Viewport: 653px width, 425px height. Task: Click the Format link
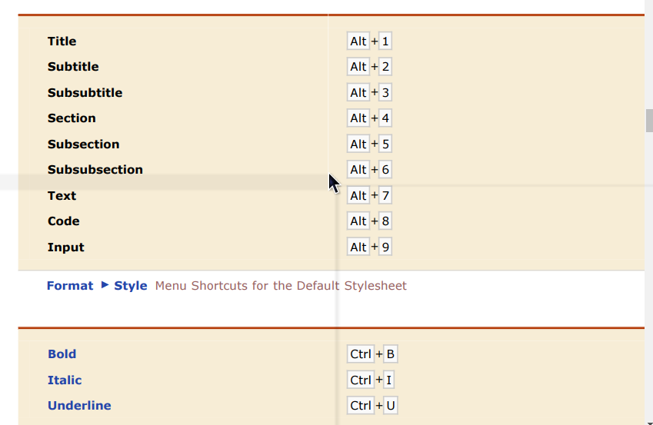point(70,286)
